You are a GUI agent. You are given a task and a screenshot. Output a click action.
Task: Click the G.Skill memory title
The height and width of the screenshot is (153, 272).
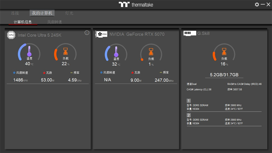(x=203, y=33)
